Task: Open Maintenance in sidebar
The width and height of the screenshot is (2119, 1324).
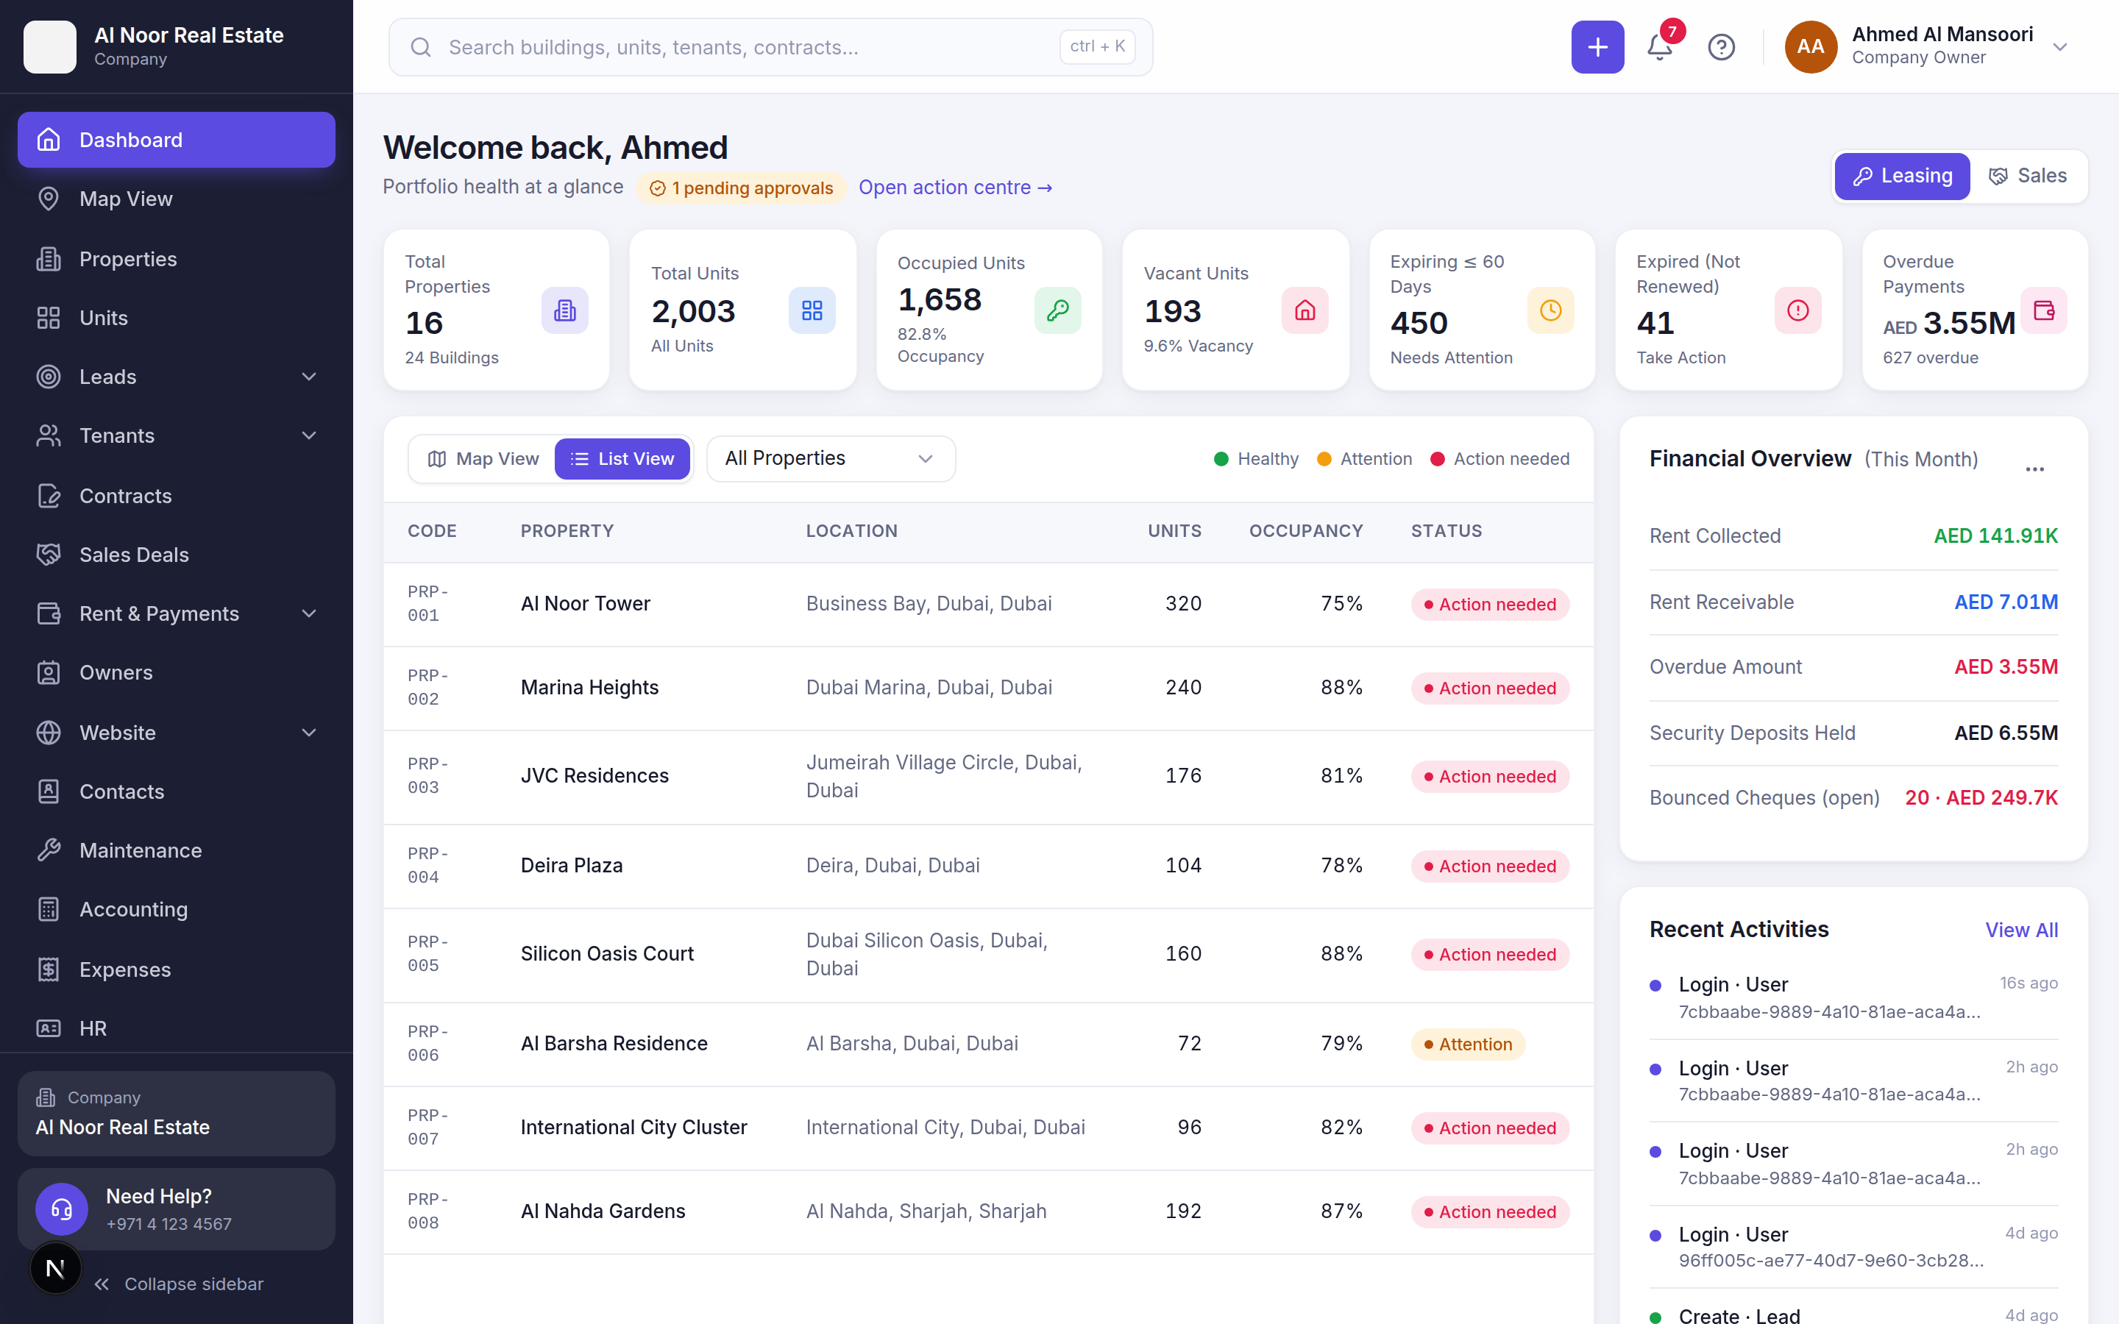Action: [x=177, y=850]
